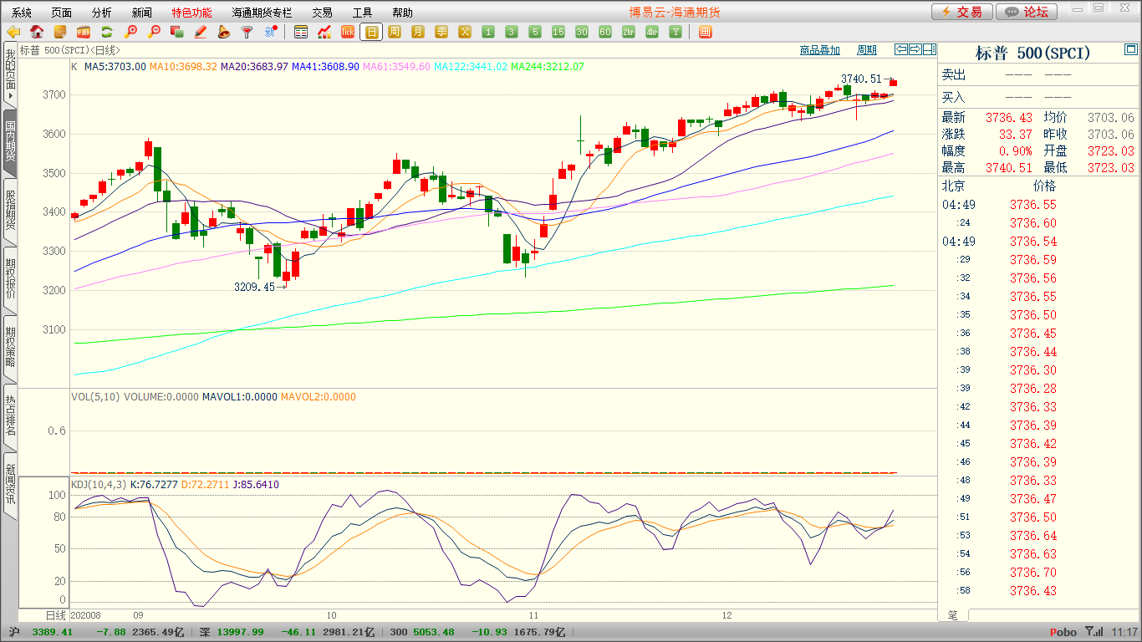Switch to the 国内期货 side tab
Image resolution: width=1142 pixels, height=642 pixels.
click(x=10, y=141)
